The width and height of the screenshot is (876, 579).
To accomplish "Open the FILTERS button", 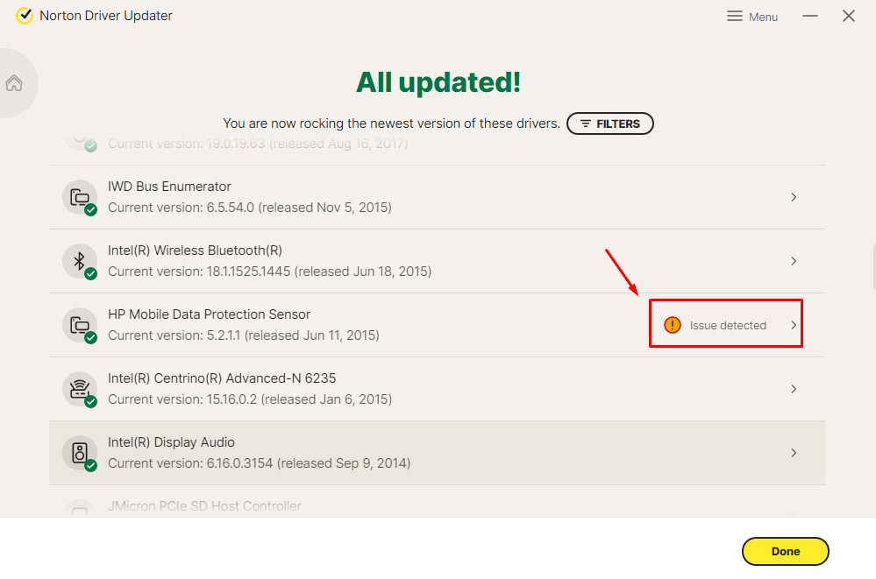I will 610,124.
